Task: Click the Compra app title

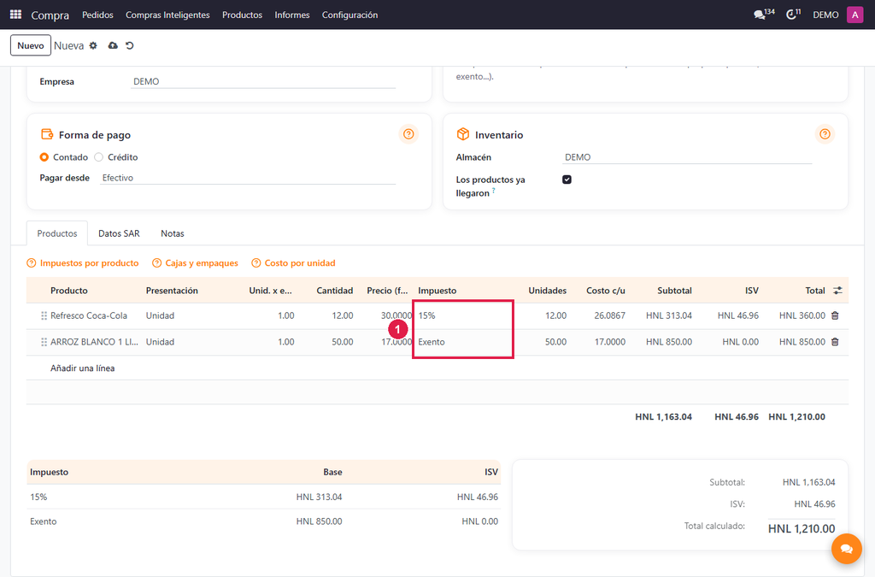Action: [50, 15]
